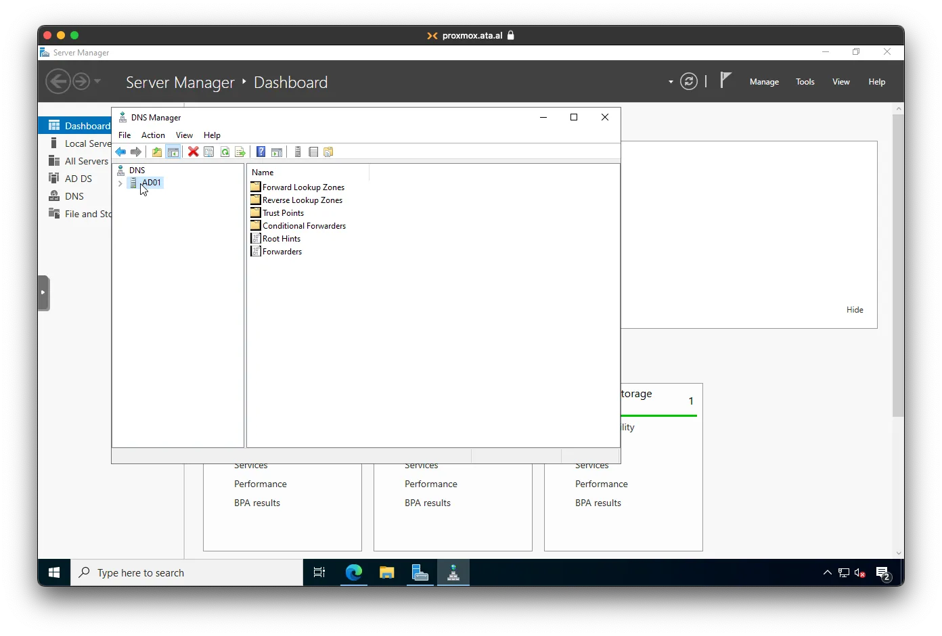The image size is (942, 636).
Task: Toggle the Show/Hide Console Tree toolbar button
Action: click(x=173, y=152)
